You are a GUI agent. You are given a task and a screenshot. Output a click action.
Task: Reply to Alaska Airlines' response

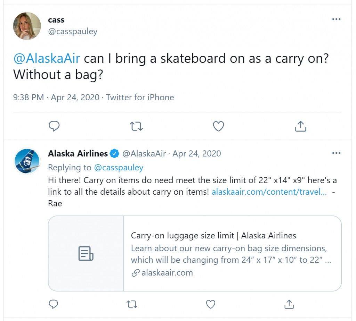54,304
